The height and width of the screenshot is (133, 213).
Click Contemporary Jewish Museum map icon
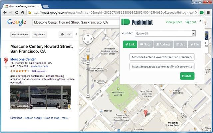tap(106, 70)
